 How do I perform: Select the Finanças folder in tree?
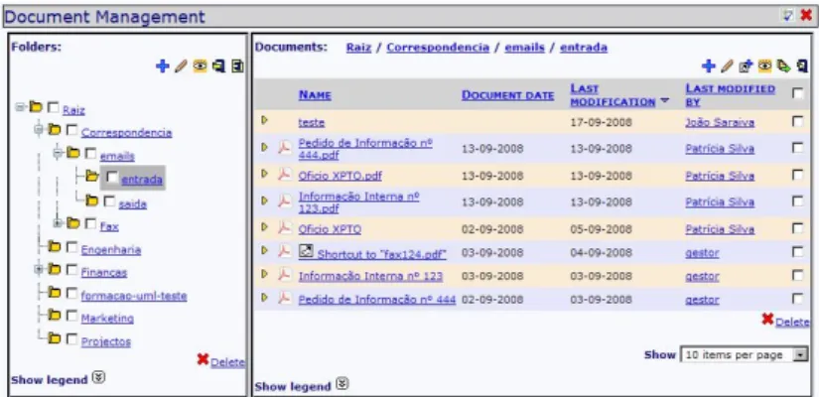pos(104,273)
